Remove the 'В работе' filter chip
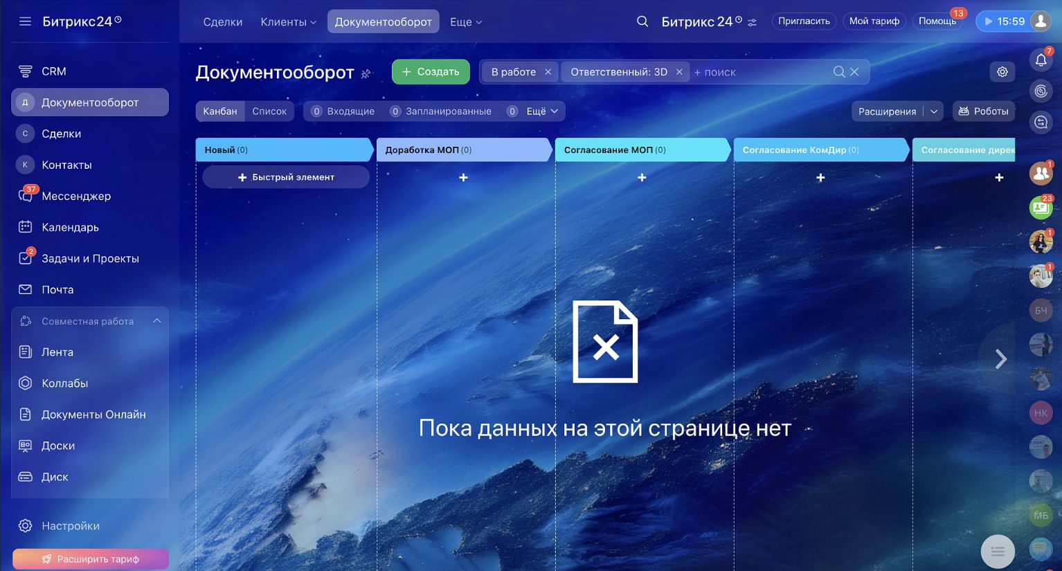This screenshot has width=1062, height=571. coord(548,72)
